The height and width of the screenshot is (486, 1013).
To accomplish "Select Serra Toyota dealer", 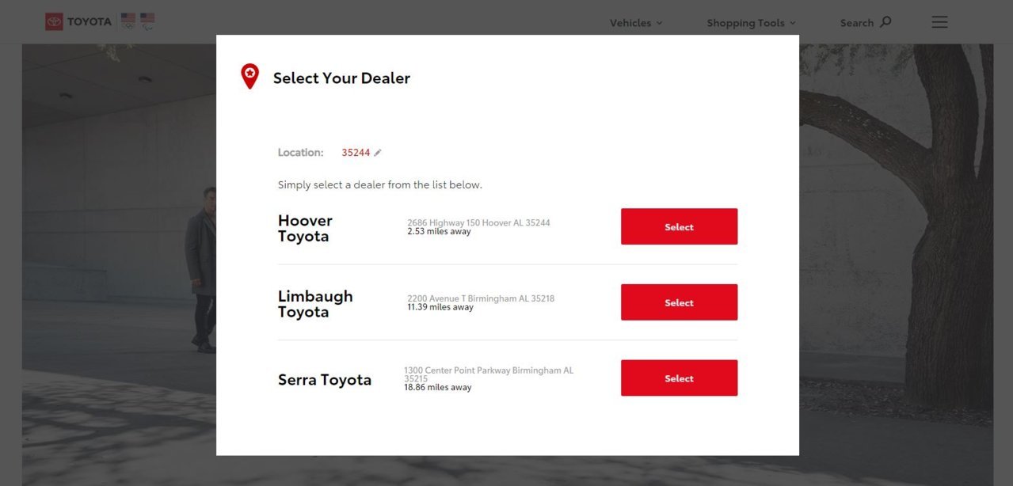I will pyautogui.click(x=679, y=378).
